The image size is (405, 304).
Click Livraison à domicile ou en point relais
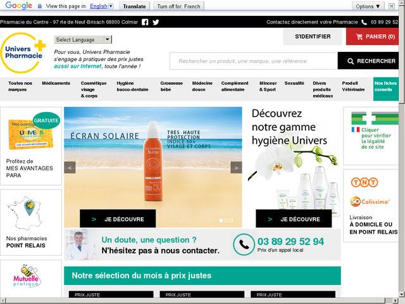tap(373, 225)
